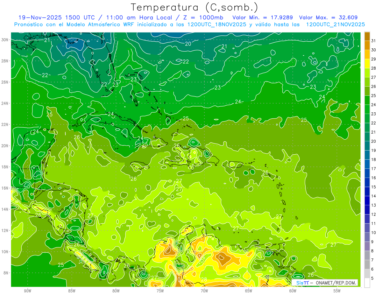Click the "12N" latitude axis label

(x=5, y=230)
